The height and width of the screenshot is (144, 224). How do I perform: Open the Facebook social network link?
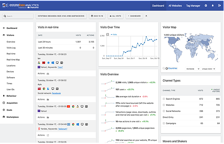[x=56, y=93]
